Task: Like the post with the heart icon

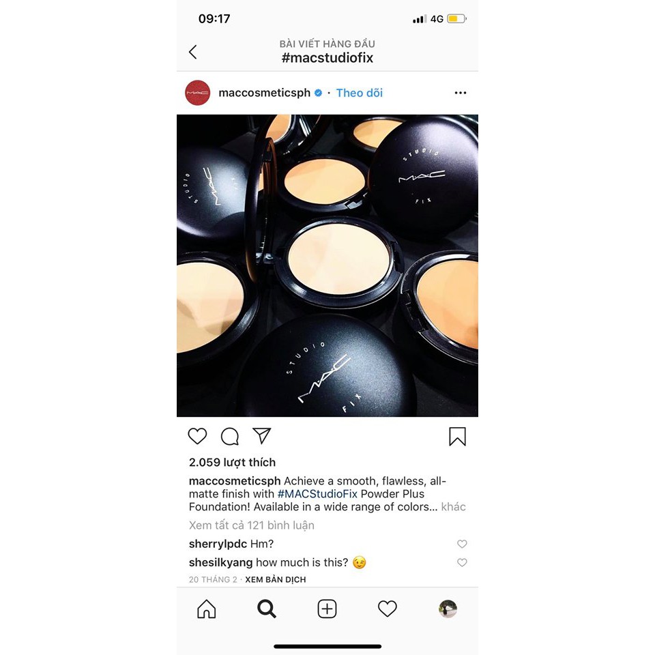Action: (x=197, y=436)
